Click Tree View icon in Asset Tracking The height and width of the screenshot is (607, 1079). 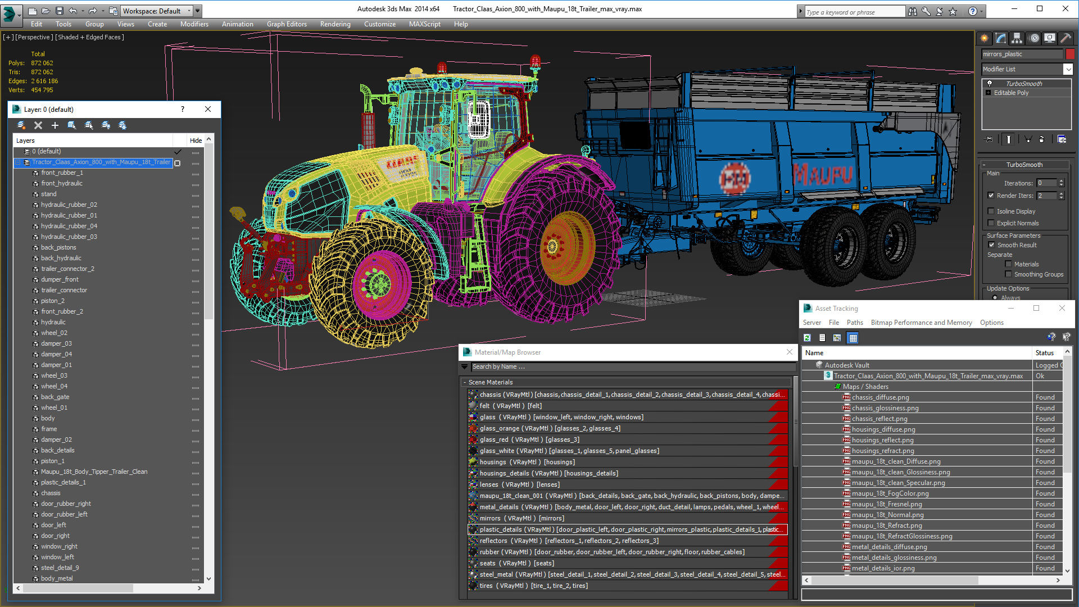coord(837,338)
